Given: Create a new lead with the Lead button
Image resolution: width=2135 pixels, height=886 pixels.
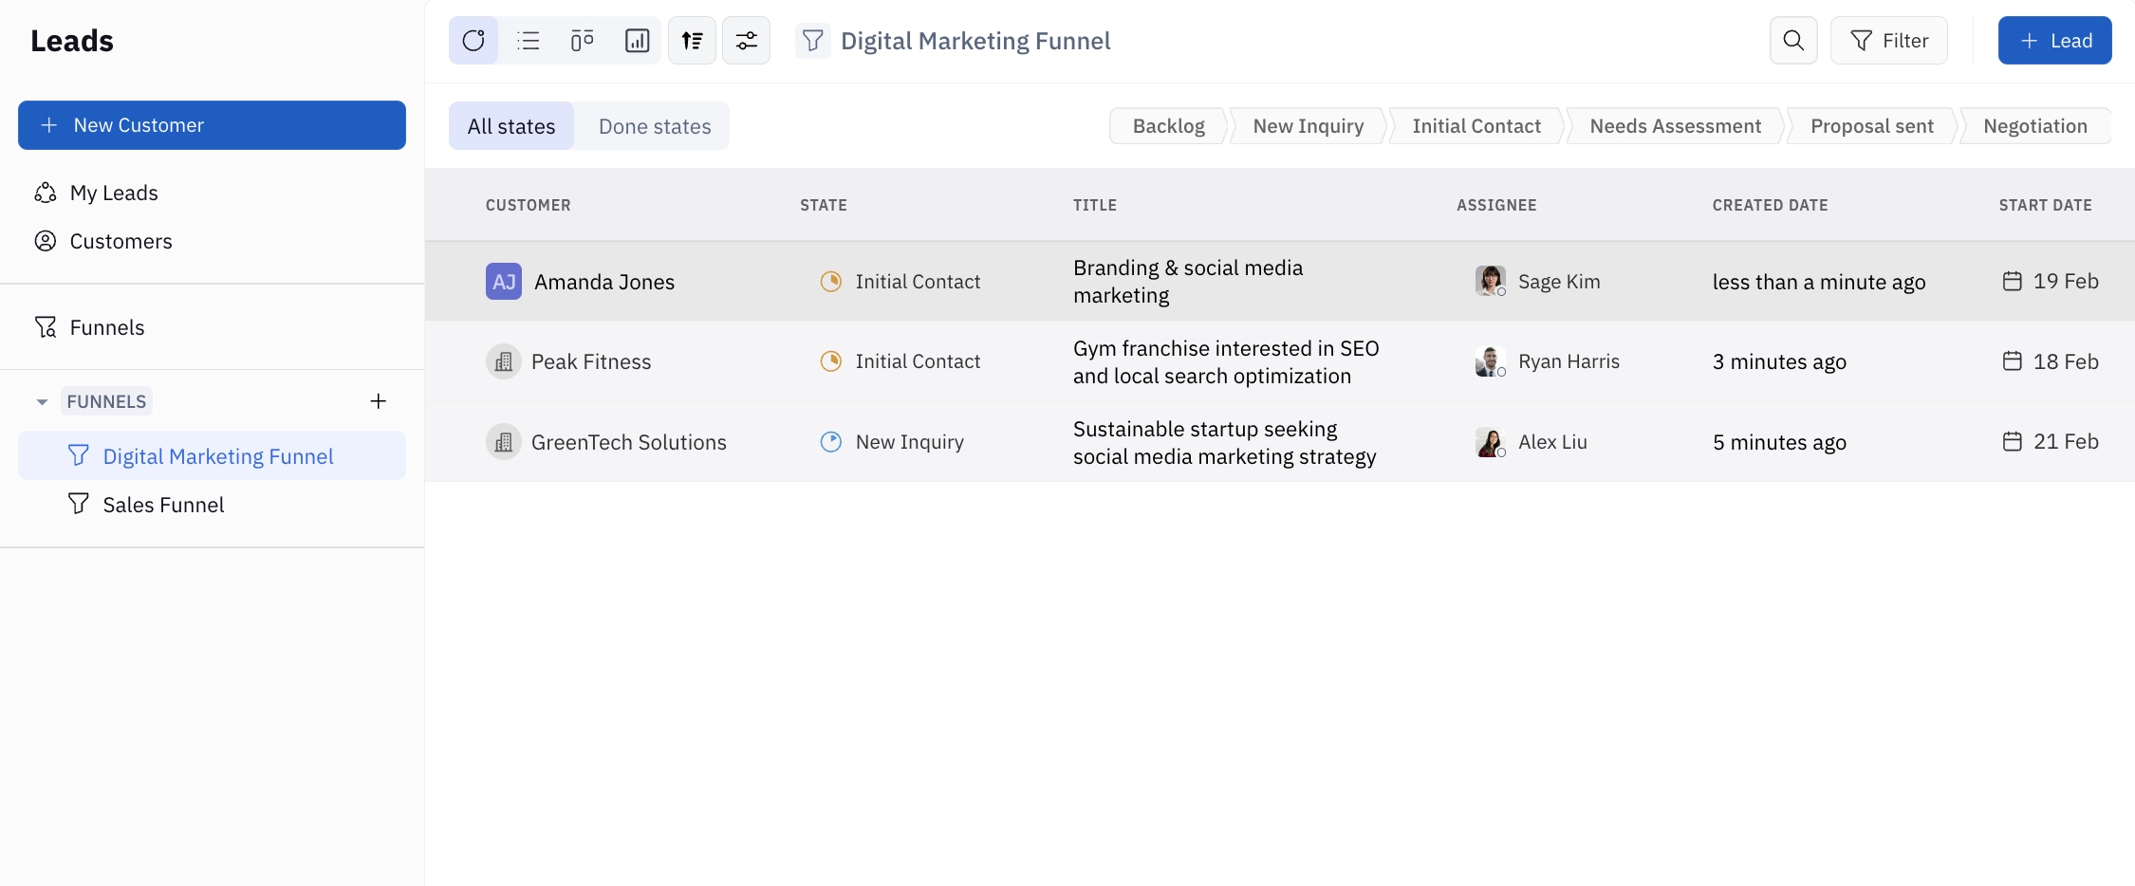Looking at the screenshot, I should pyautogui.click(x=2055, y=40).
